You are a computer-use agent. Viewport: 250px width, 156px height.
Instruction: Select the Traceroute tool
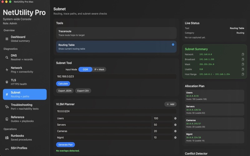pyautogui.click(x=116, y=33)
